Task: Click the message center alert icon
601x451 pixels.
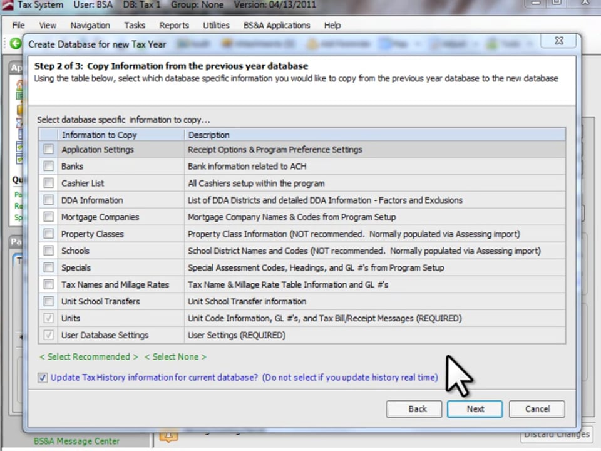Action: (168, 435)
